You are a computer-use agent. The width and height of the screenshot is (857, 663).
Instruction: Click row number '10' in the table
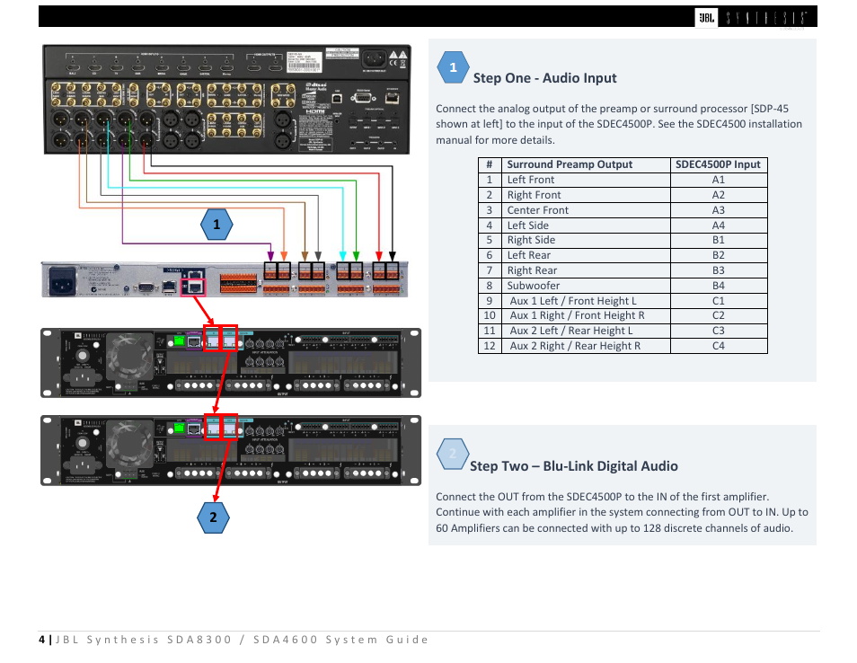tap(490, 315)
